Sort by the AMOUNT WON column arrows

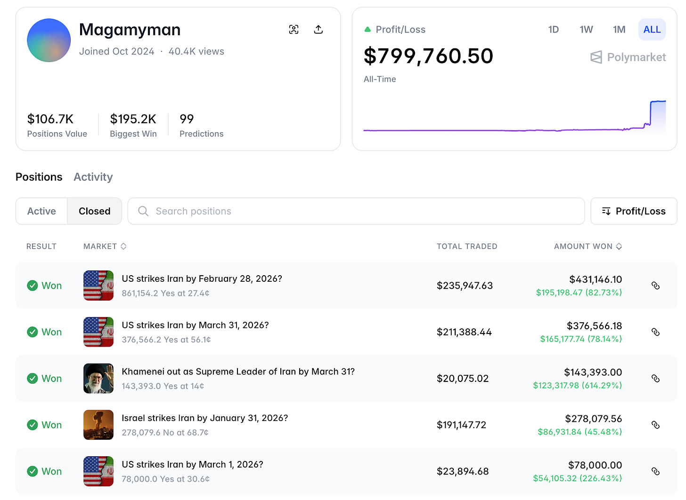tap(619, 246)
